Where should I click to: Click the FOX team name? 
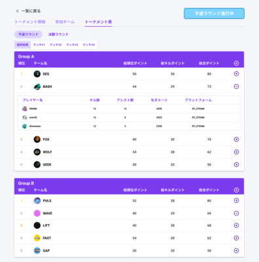pos(46,140)
